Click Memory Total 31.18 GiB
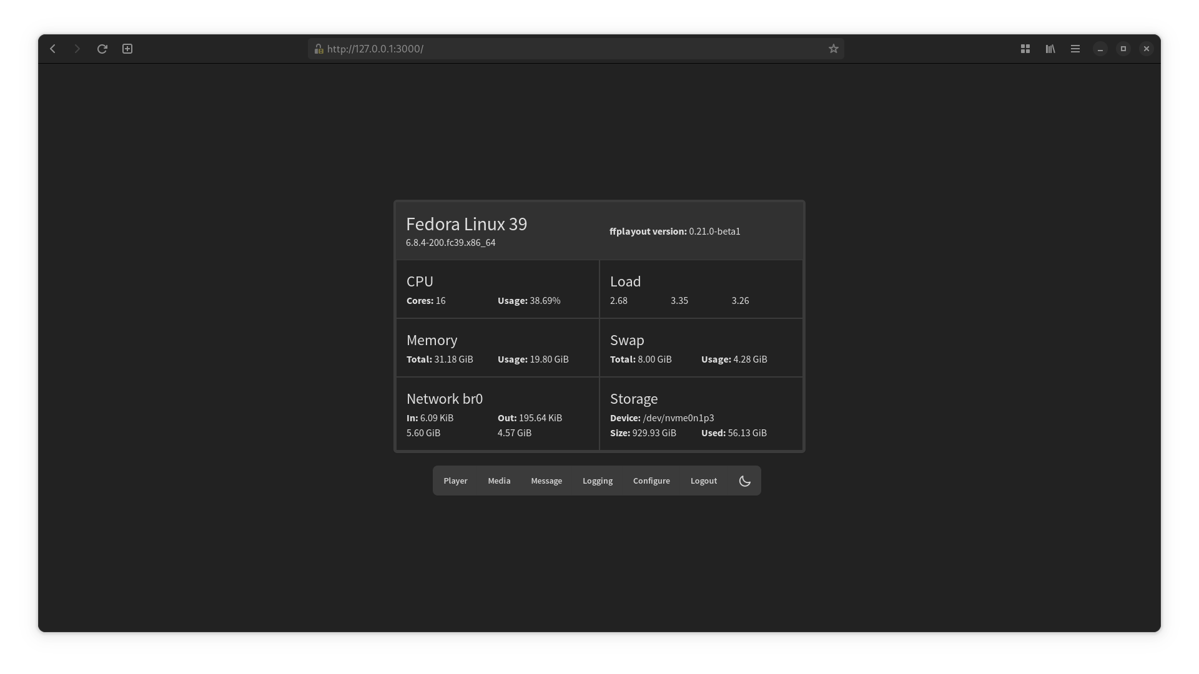The height and width of the screenshot is (674, 1199). point(440,359)
